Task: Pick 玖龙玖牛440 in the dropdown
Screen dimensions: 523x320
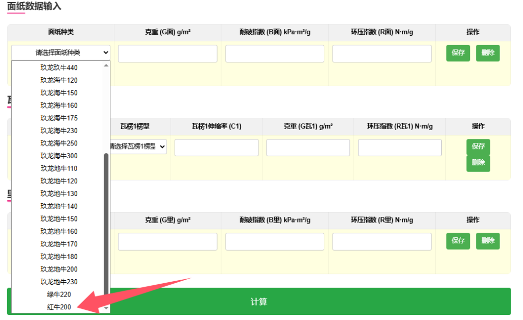Action: pos(59,67)
